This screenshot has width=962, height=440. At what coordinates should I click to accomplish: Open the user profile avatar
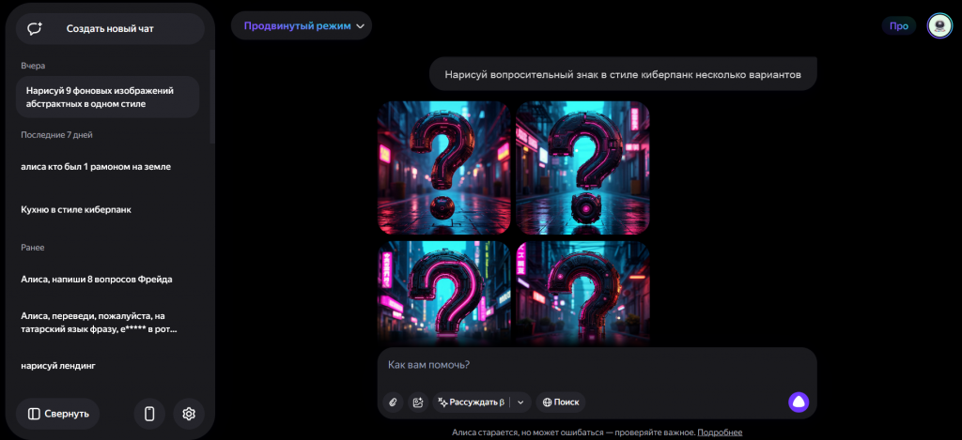pos(939,25)
